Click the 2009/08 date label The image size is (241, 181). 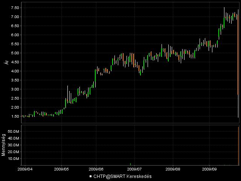pos(173,169)
